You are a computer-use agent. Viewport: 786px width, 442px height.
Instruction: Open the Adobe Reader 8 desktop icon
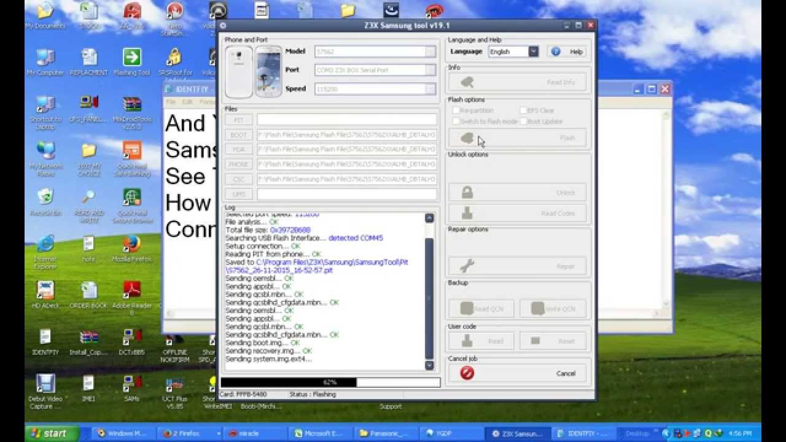click(x=131, y=298)
